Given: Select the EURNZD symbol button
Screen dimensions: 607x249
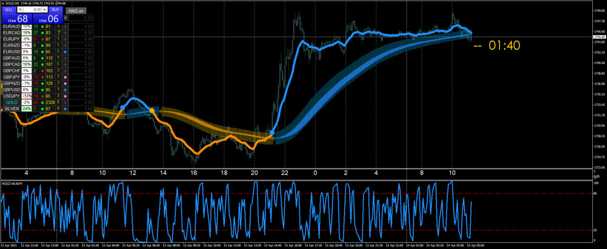Looking at the screenshot, I should 12,45.
